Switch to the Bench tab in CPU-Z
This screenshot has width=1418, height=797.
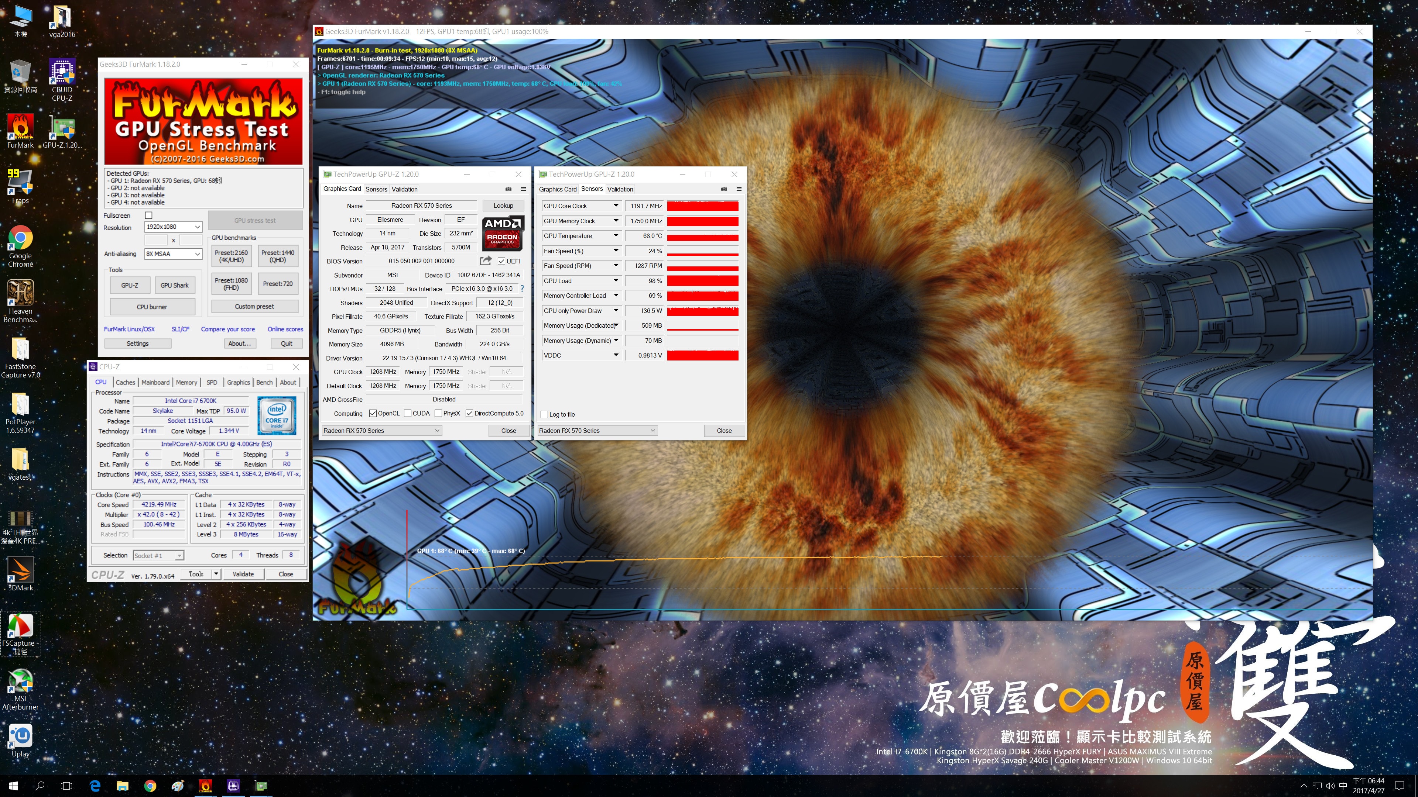point(264,382)
